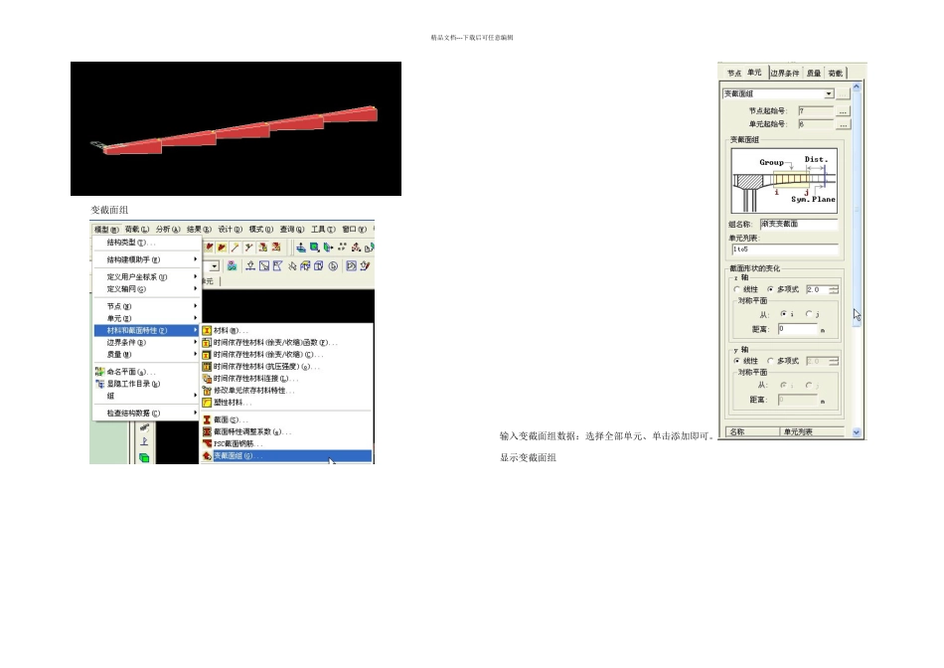
Task: Select symmetry plane from i for z axis
Action: click(x=787, y=314)
